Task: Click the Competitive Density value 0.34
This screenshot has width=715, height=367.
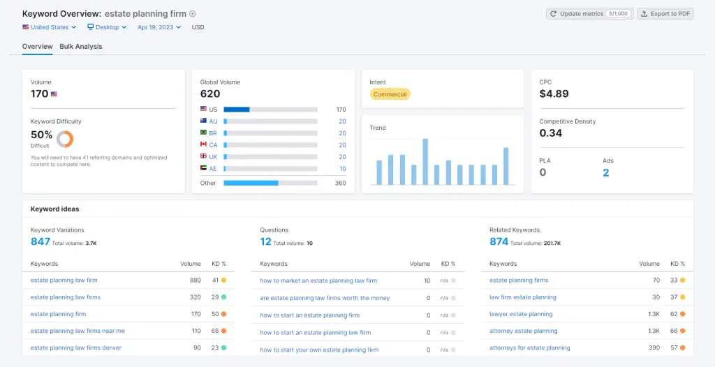Action: click(550, 133)
